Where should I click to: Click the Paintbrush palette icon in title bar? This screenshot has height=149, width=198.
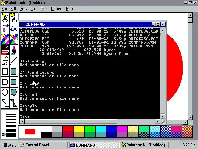pyautogui.click(x=3, y=3)
